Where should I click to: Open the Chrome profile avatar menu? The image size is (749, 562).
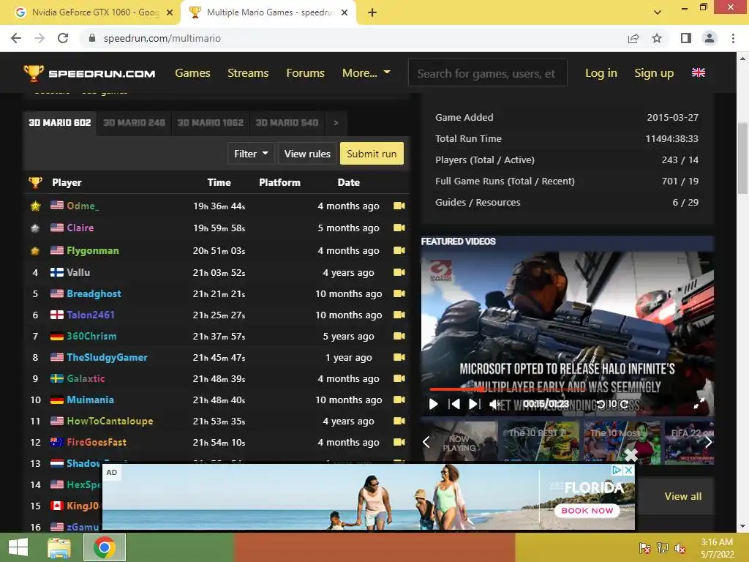[710, 38]
